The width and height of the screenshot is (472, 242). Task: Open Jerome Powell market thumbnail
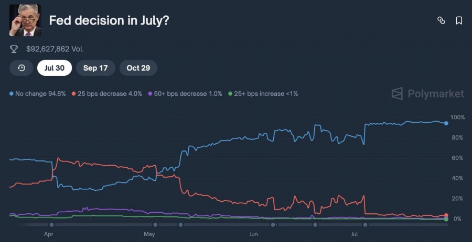[x=25, y=20]
